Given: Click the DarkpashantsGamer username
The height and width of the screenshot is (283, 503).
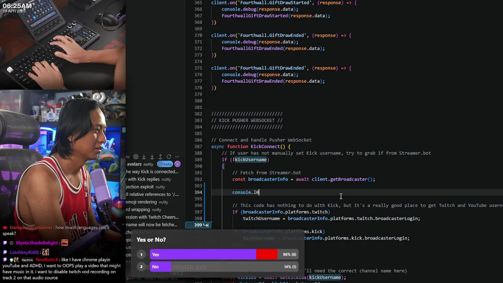Looking at the screenshot, I should pos(31,228).
